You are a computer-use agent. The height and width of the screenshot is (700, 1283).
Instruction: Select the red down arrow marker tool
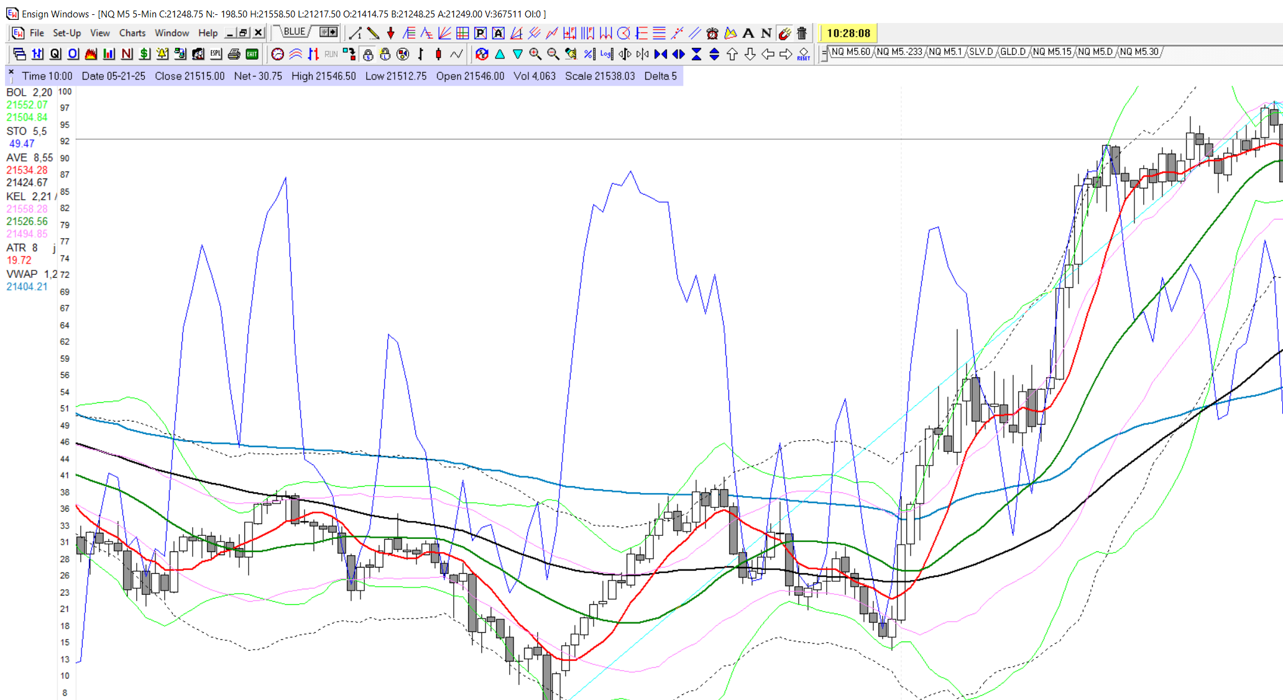tap(390, 34)
